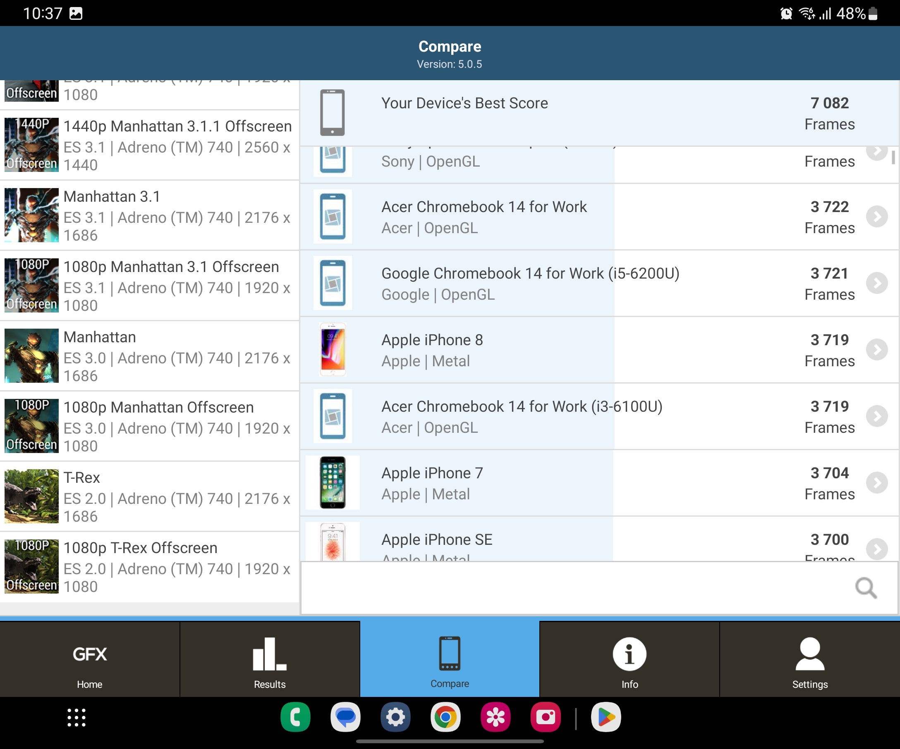This screenshot has width=900, height=749.
Task: Expand Google Chromebook 14 for Work chevron
Action: [876, 283]
